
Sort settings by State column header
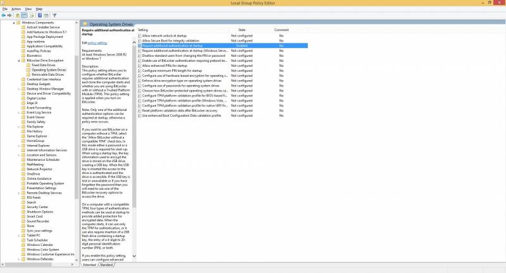(x=242, y=30)
